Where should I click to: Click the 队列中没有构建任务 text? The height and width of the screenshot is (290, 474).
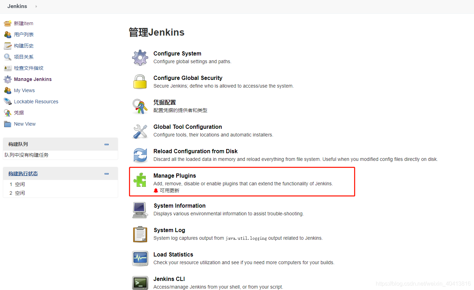click(27, 155)
